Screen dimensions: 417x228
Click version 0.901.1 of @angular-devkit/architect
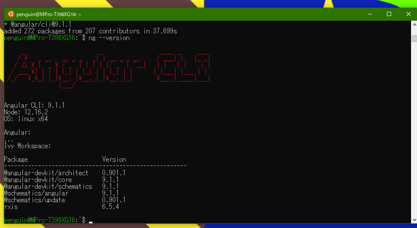pyautogui.click(x=114, y=173)
